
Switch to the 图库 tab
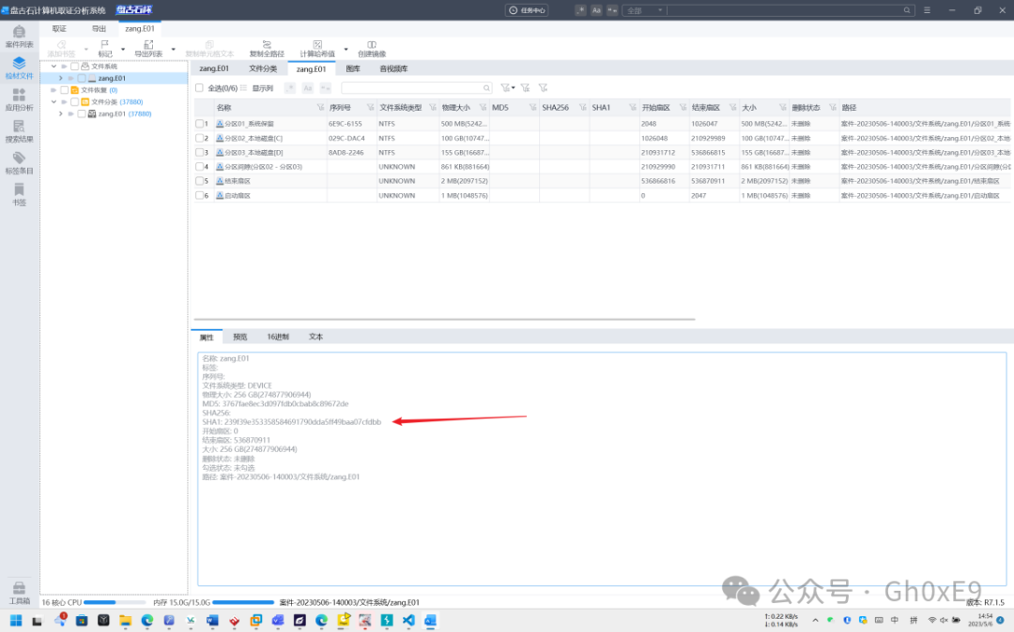point(352,68)
